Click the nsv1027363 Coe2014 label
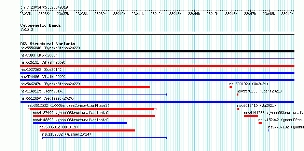304x151 pixels. pos(41,70)
